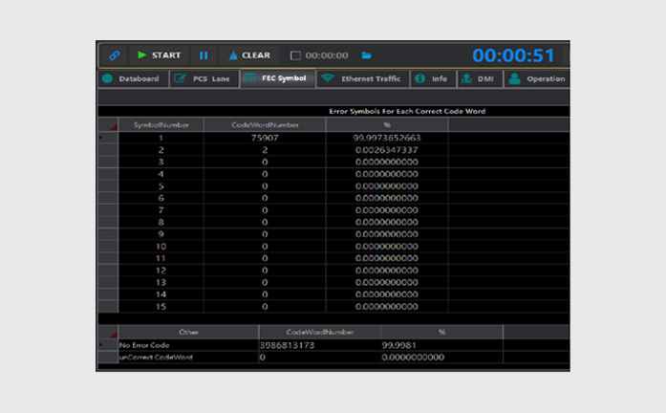The height and width of the screenshot is (413, 666).
Task: Select the value 0.0026347337
Action: pyautogui.click(x=387, y=150)
